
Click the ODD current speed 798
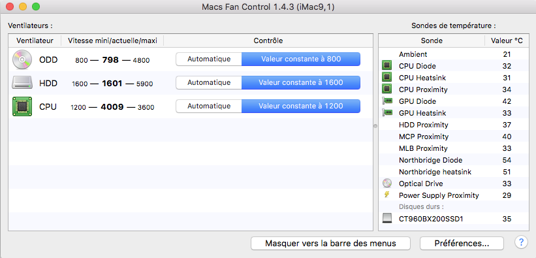(110, 60)
